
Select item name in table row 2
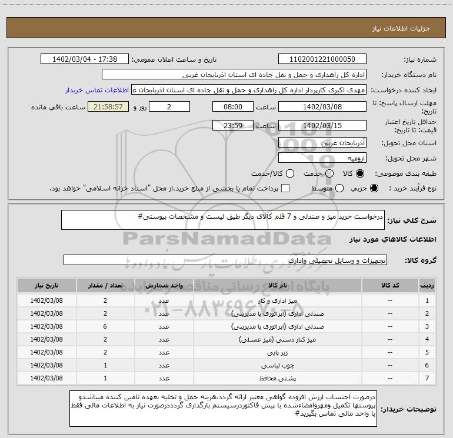pos(277,313)
